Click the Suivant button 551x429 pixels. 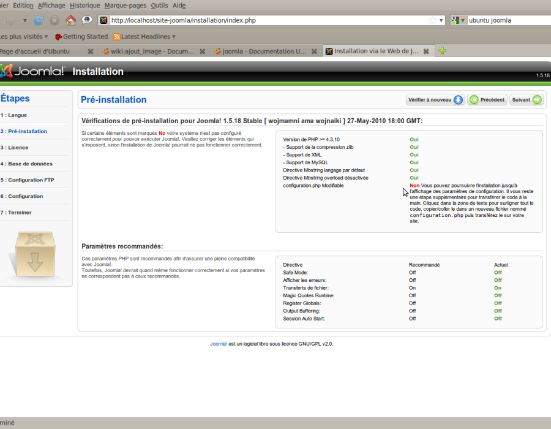527,100
